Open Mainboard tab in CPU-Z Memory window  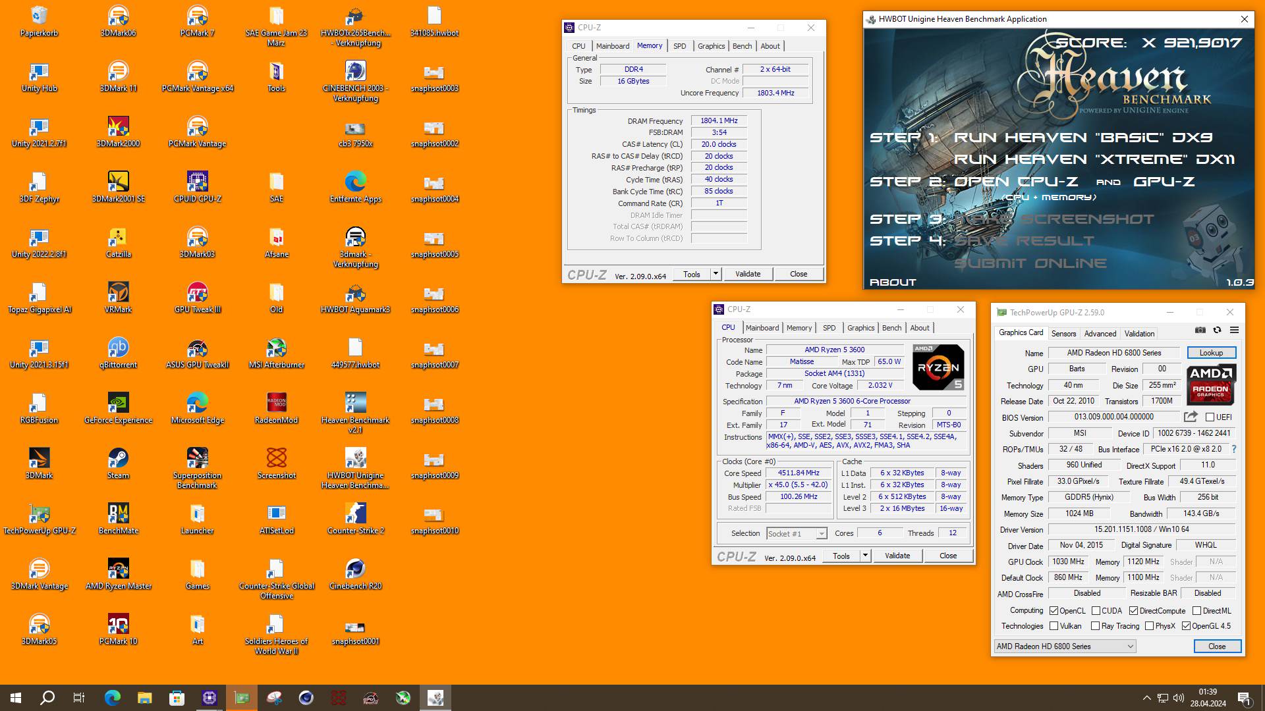(613, 46)
